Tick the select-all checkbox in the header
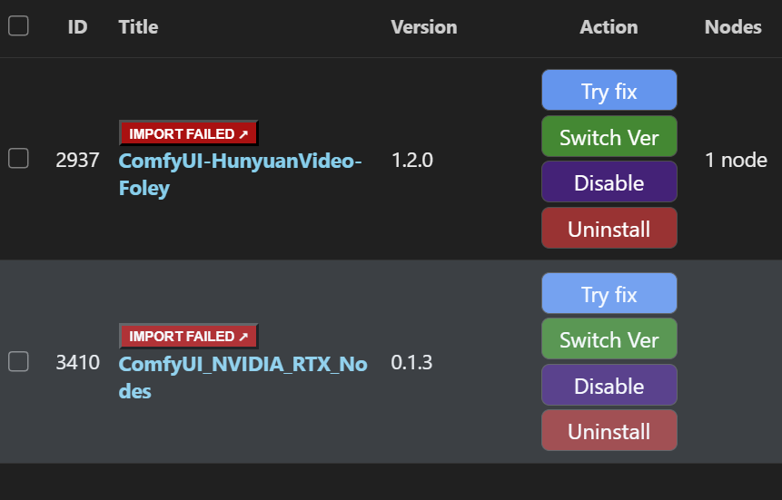This screenshot has width=782, height=500. click(18, 26)
